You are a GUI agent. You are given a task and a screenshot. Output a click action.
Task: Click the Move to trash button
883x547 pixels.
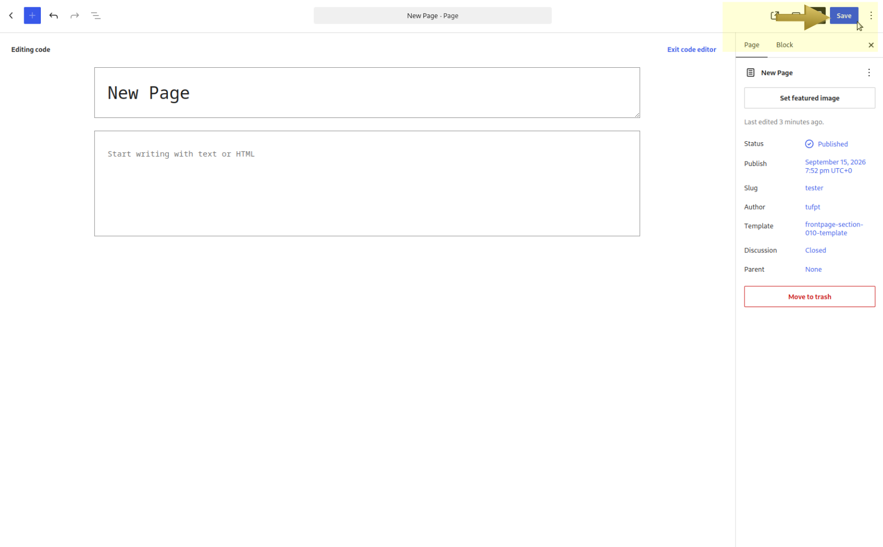click(x=809, y=297)
